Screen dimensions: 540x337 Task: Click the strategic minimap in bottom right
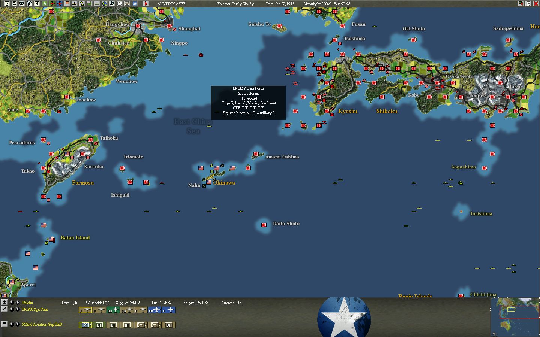coord(514,317)
